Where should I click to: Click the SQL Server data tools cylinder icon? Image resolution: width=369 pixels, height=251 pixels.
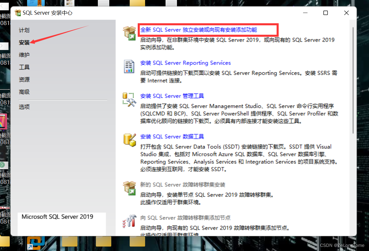[129, 140]
